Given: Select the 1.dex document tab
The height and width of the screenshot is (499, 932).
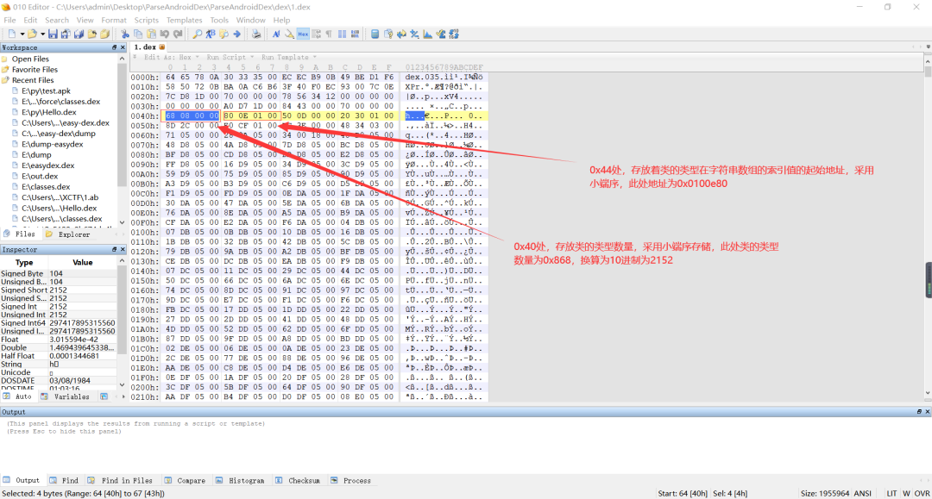Looking at the screenshot, I should pos(149,47).
